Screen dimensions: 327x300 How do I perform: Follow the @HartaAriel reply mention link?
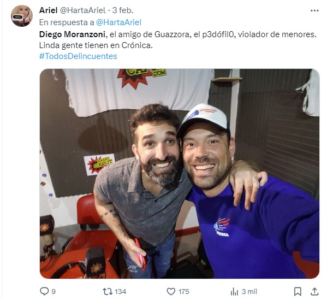[x=118, y=22]
